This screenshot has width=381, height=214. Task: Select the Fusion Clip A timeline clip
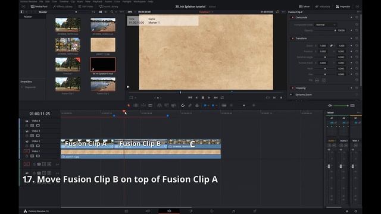pyautogui.click(x=88, y=144)
